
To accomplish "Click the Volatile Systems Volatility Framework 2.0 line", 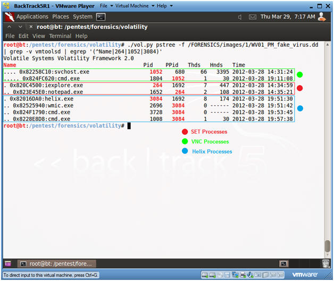I will [x=69, y=58].
